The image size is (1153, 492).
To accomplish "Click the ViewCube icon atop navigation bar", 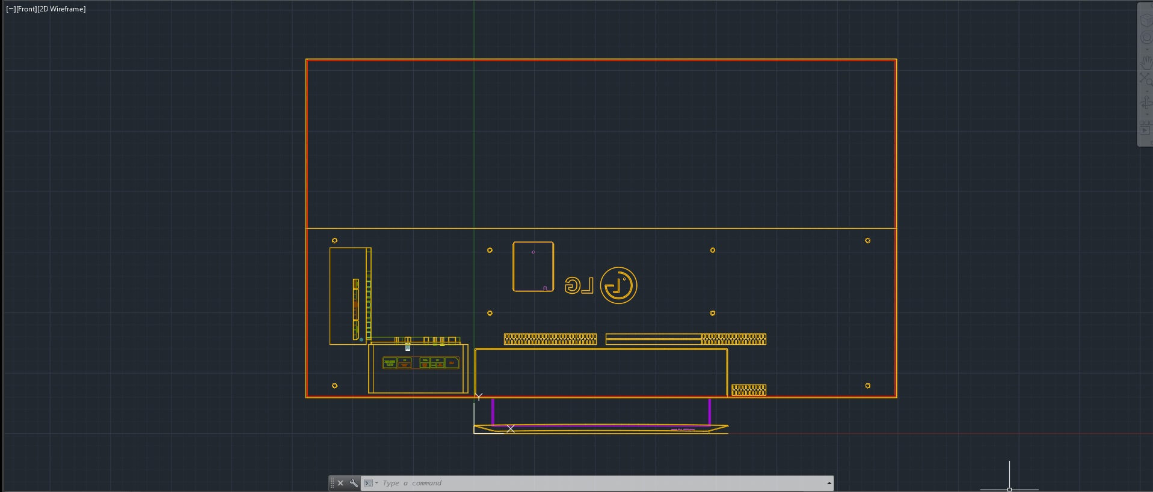I will click(1145, 19).
